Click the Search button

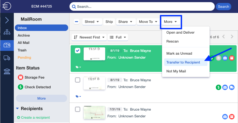click(223, 7)
